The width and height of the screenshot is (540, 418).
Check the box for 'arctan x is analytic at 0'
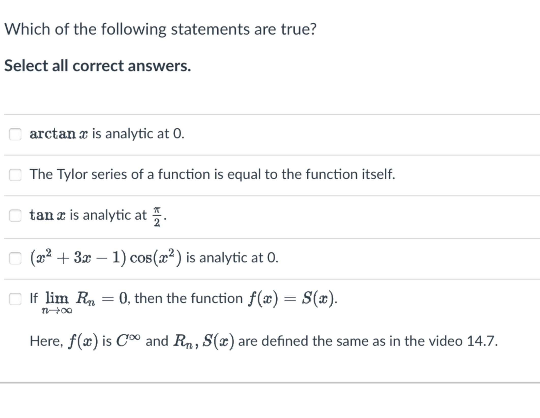16,133
